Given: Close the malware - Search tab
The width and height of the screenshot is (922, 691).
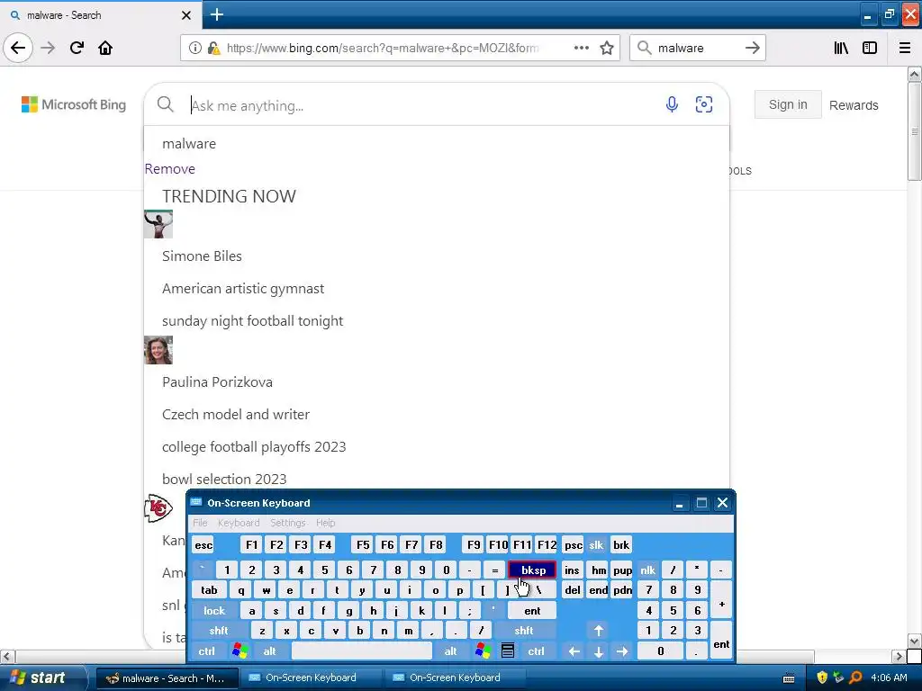Looking at the screenshot, I should pos(185,15).
